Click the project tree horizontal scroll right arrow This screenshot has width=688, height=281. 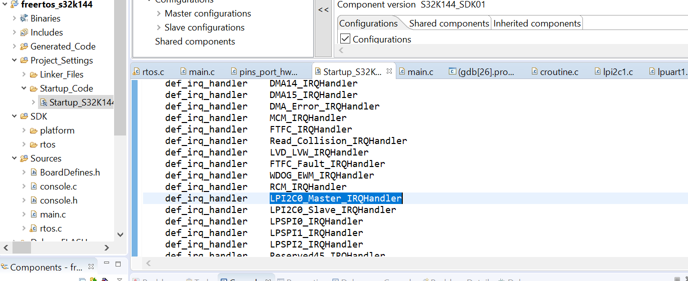pyautogui.click(x=107, y=247)
